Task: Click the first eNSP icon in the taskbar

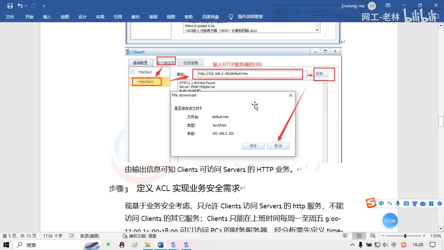Action: [173, 245]
